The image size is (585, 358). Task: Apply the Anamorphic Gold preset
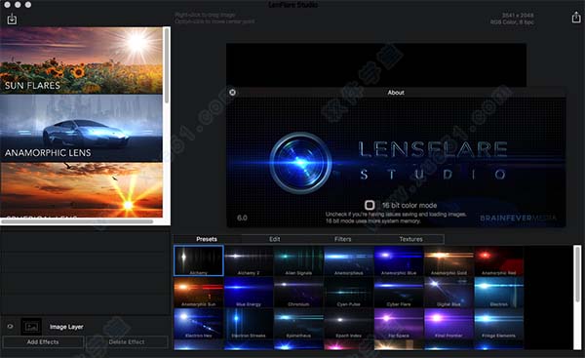tap(448, 260)
